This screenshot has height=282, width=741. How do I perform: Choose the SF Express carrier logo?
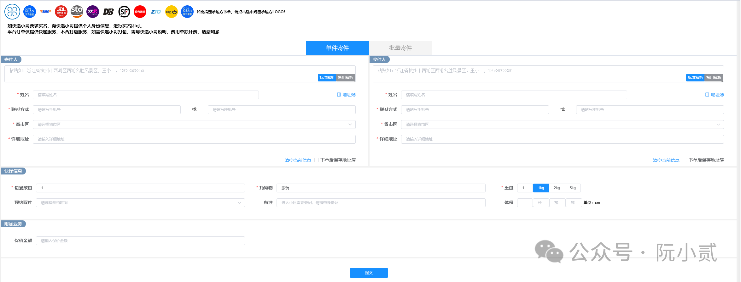pos(124,12)
